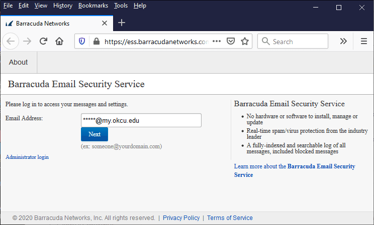Follow the Administrator login link
The width and height of the screenshot is (374, 225).
27,157
